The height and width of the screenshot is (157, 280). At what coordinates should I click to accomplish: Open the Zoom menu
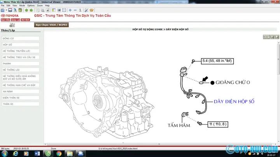coord(40,5)
